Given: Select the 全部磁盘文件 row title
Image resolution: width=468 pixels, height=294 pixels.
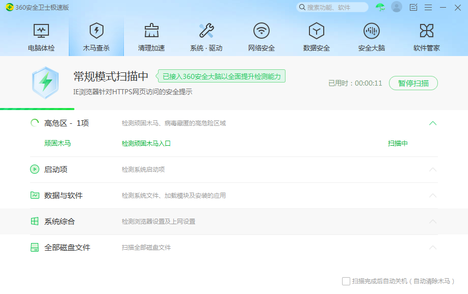Looking at the screenshot, I should click(x=67, y=247).
